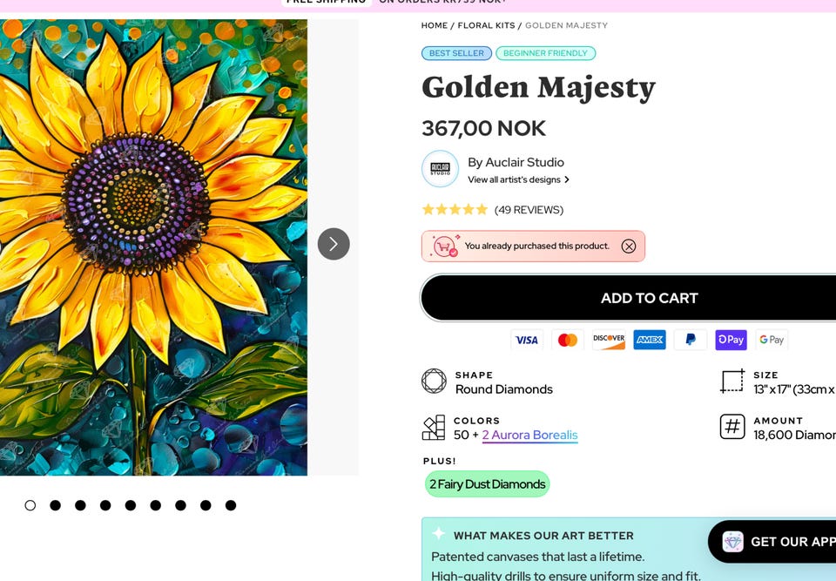Select the last image carousel dot
This screenshot has height=581, width=836.
click(x=231, y=505)
